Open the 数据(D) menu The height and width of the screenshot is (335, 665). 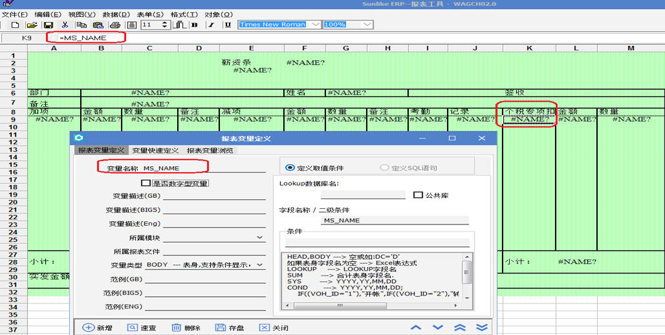[116, 14]
